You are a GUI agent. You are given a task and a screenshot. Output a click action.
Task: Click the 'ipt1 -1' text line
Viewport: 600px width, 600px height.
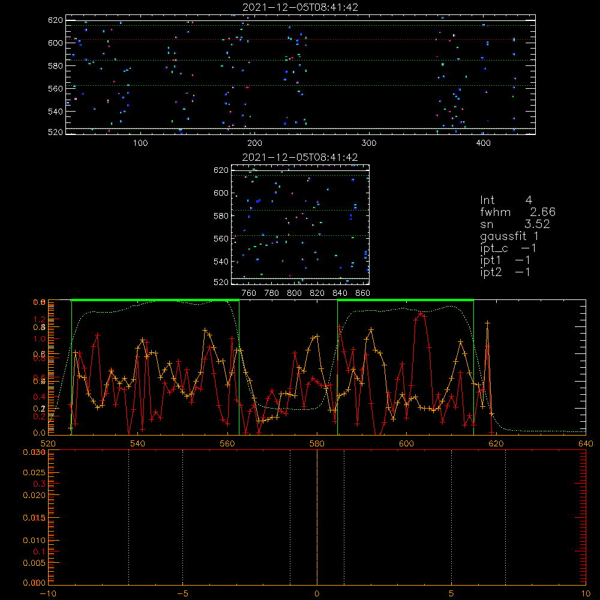coord(505,260)
